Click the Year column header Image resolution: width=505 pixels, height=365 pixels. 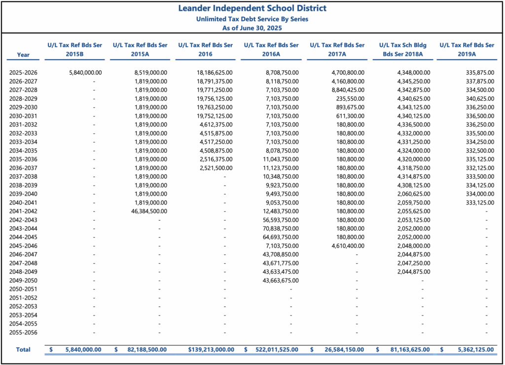click(x=23, y=55)
